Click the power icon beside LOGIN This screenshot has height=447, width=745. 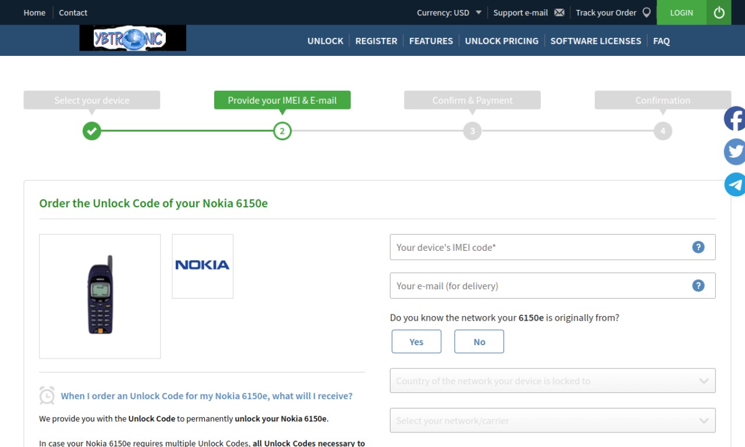pyautogui.click(x=719, y=12)
